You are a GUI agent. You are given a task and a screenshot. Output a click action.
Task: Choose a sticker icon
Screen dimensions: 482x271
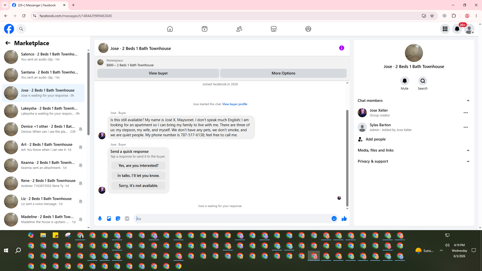pyautogui.click(x=118, y=219)
